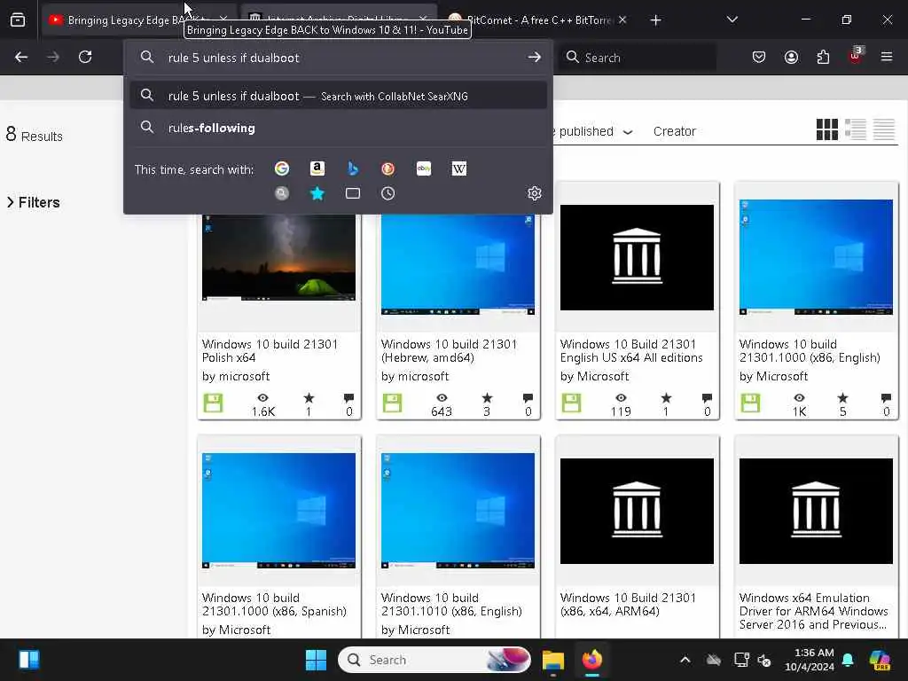This screenshot has height=681, width=908.
Task: Open the x86 Spanish build screenshot thumbnail
Action: pyautogui.click(x=278, y=510)
